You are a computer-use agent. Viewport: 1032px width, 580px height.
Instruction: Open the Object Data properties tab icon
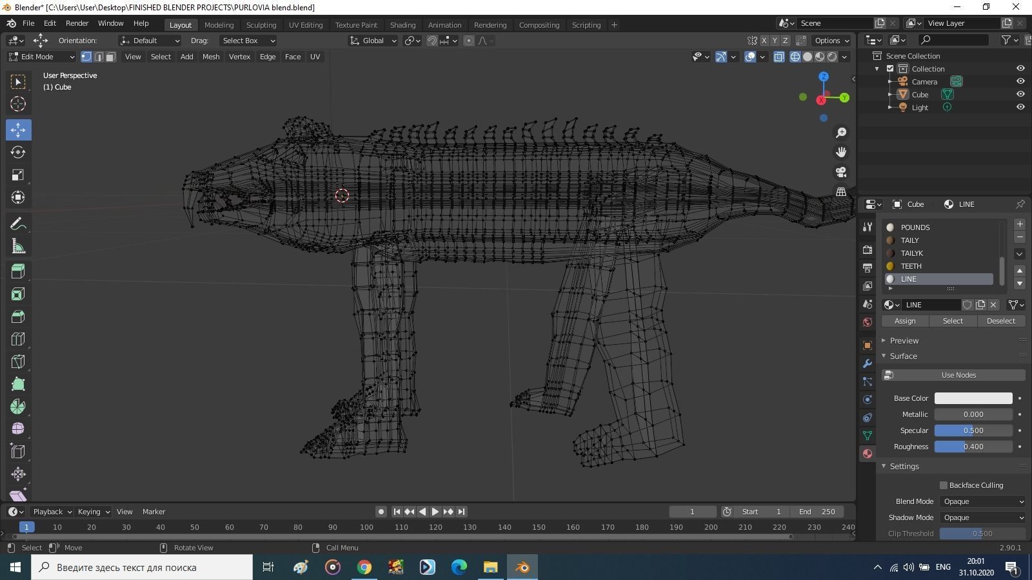tap(868, 436)
